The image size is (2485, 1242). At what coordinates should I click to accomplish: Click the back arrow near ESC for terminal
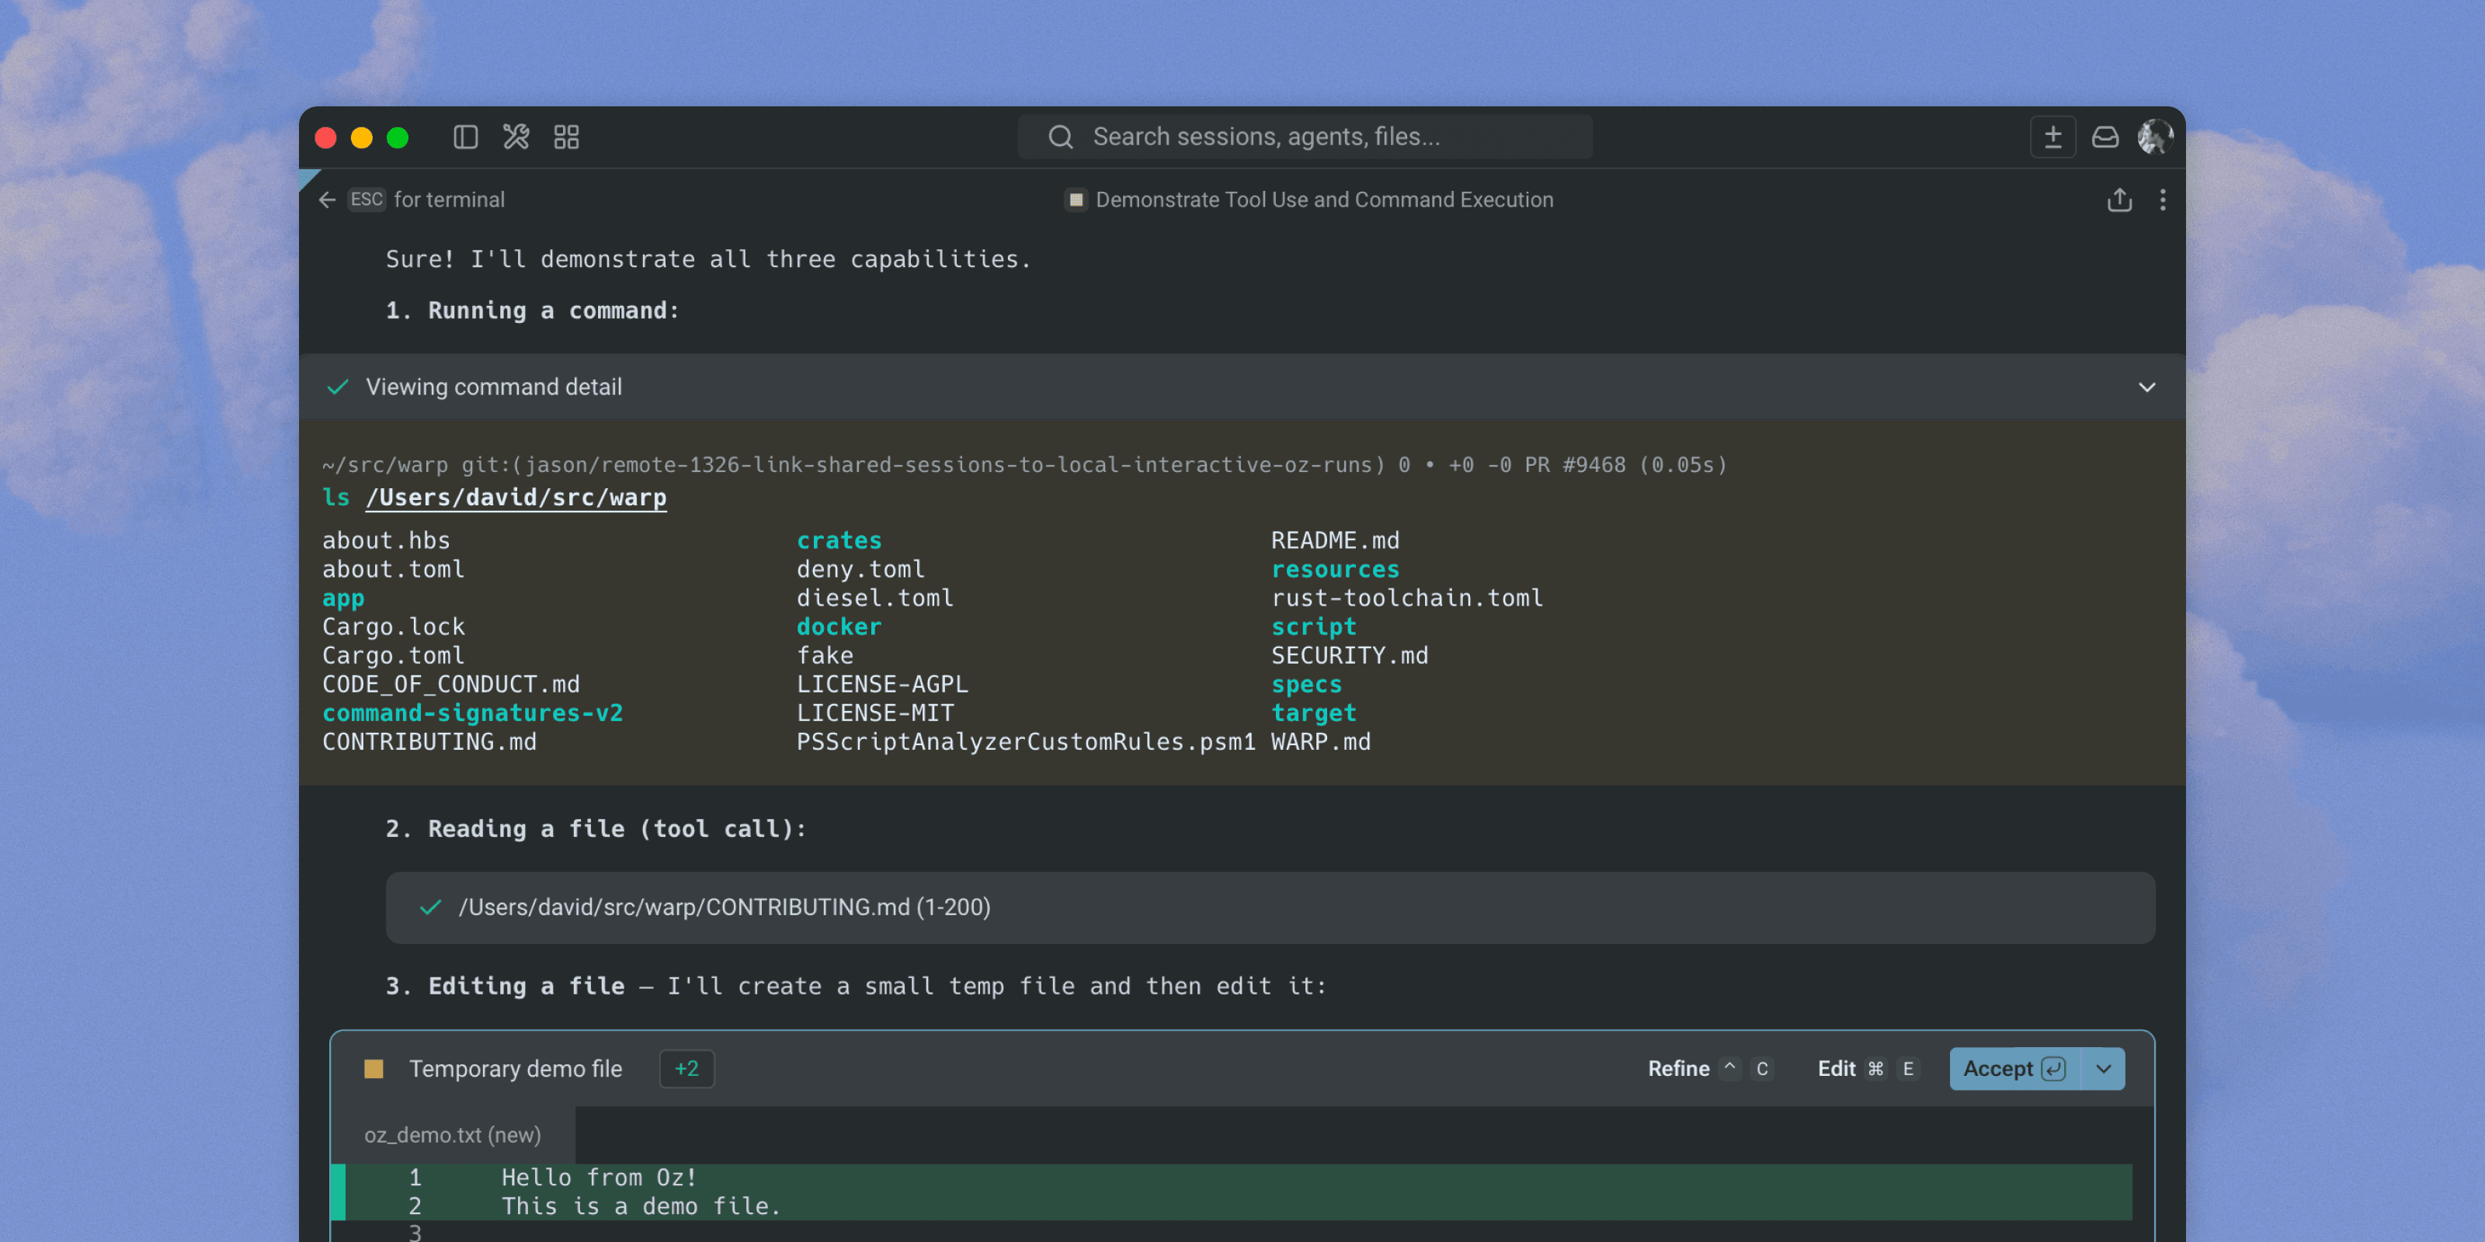pos(327,199)
